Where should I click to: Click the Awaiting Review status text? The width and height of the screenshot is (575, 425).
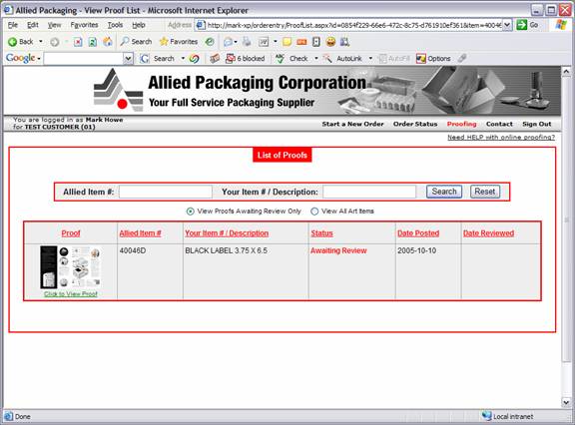tap(338, 251)
